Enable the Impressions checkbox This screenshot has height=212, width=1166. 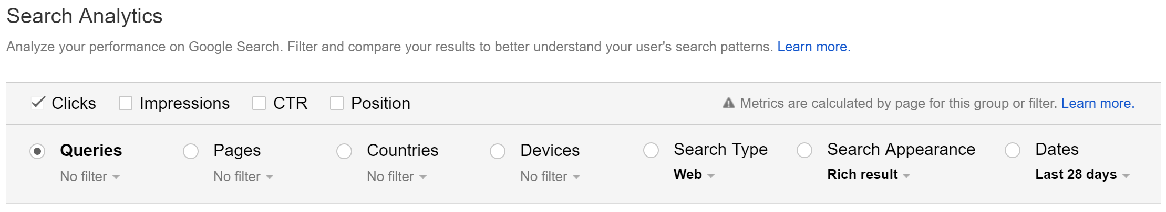coord(126,103)
